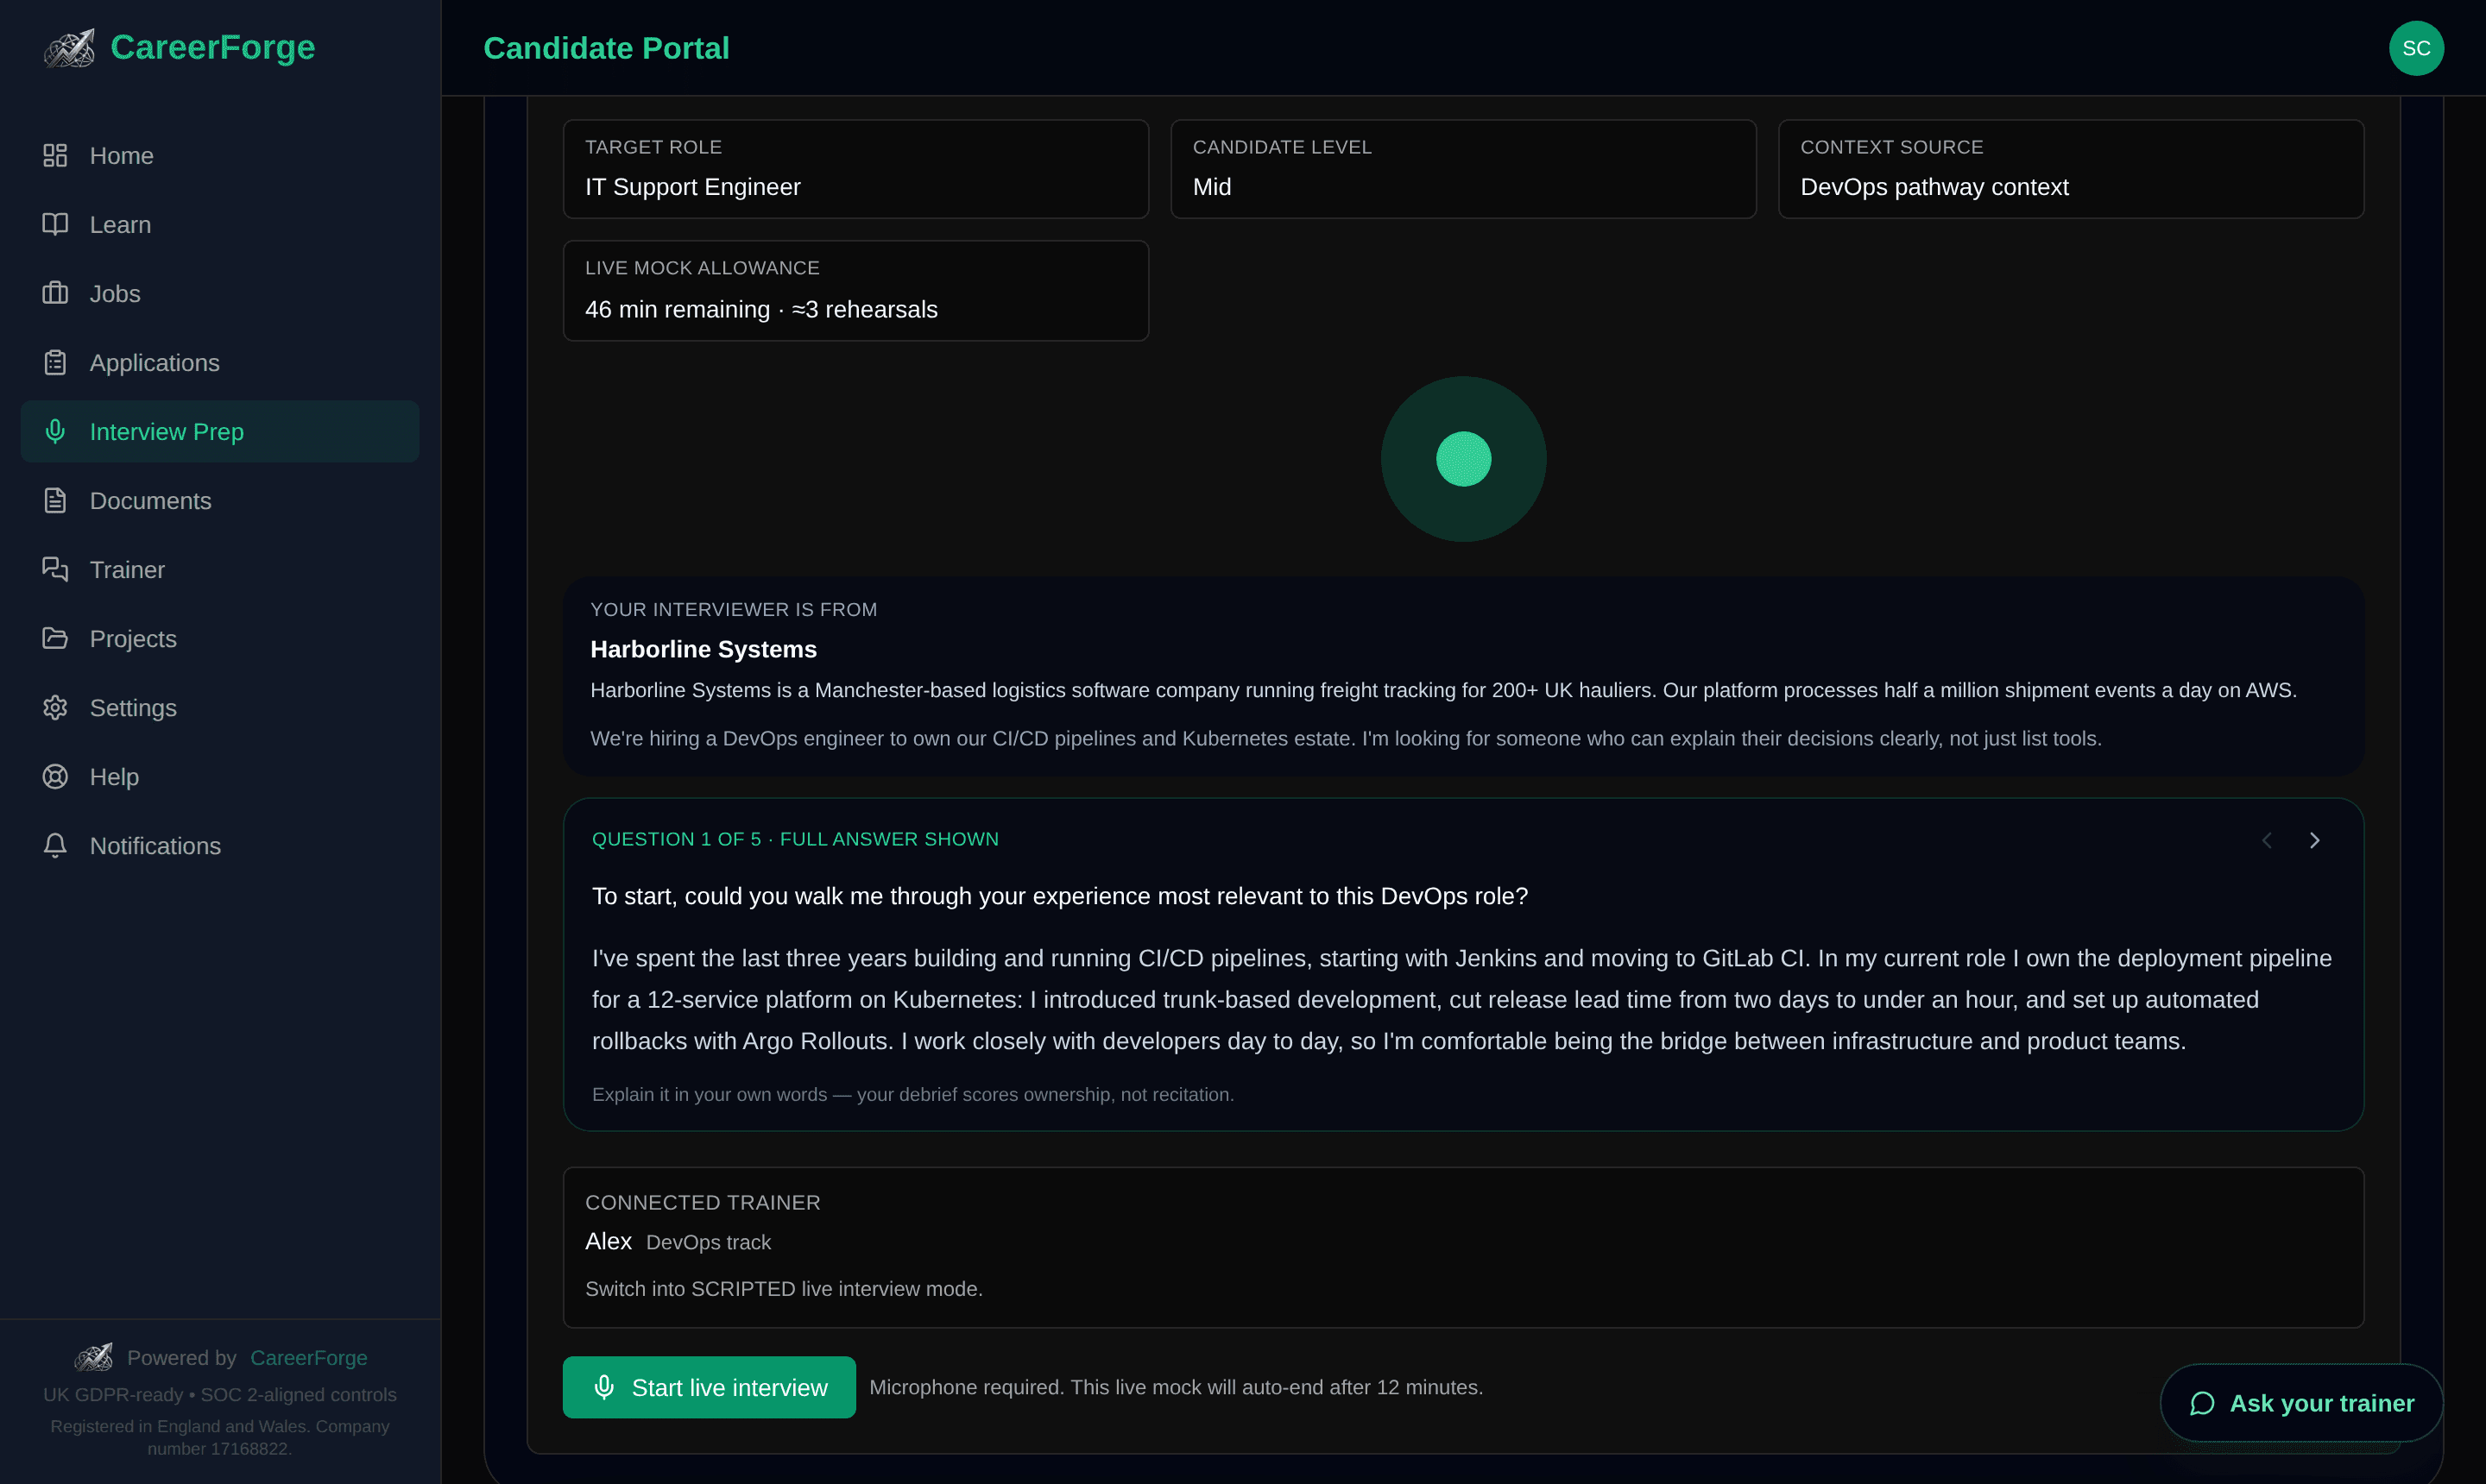Open the Applications page

(220, 363)
